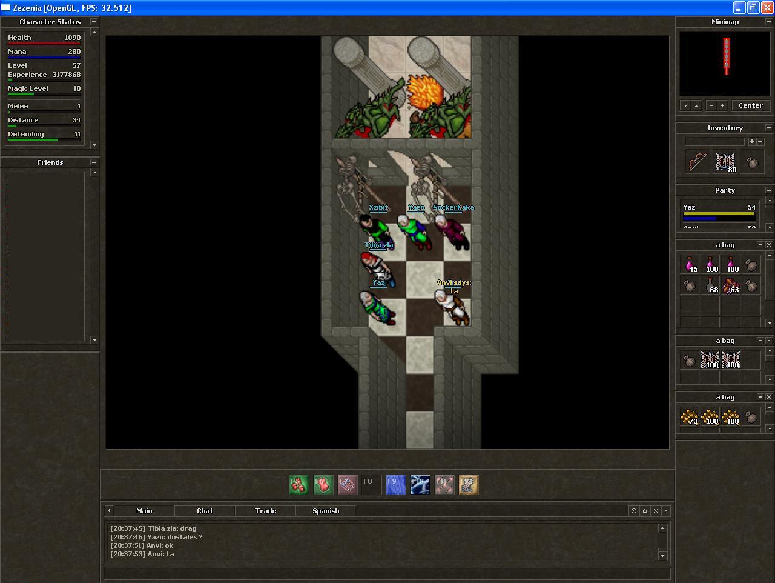The width and height of the screenshot is (775, 583).
Task: Click the chat log scrollbar up arrow
Action: [662, 528]
